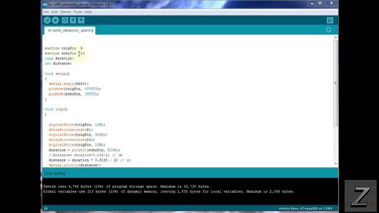Image resolution: width=379 pixels, height=213 pixels.
Task: Click the 'long duration;' line
Action: 59,59
